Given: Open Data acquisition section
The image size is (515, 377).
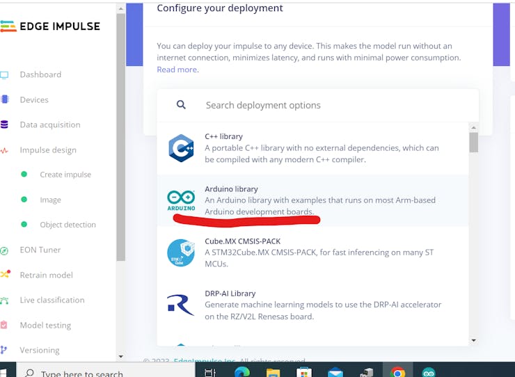Looking at the screenshot, I should click(50, 125).
